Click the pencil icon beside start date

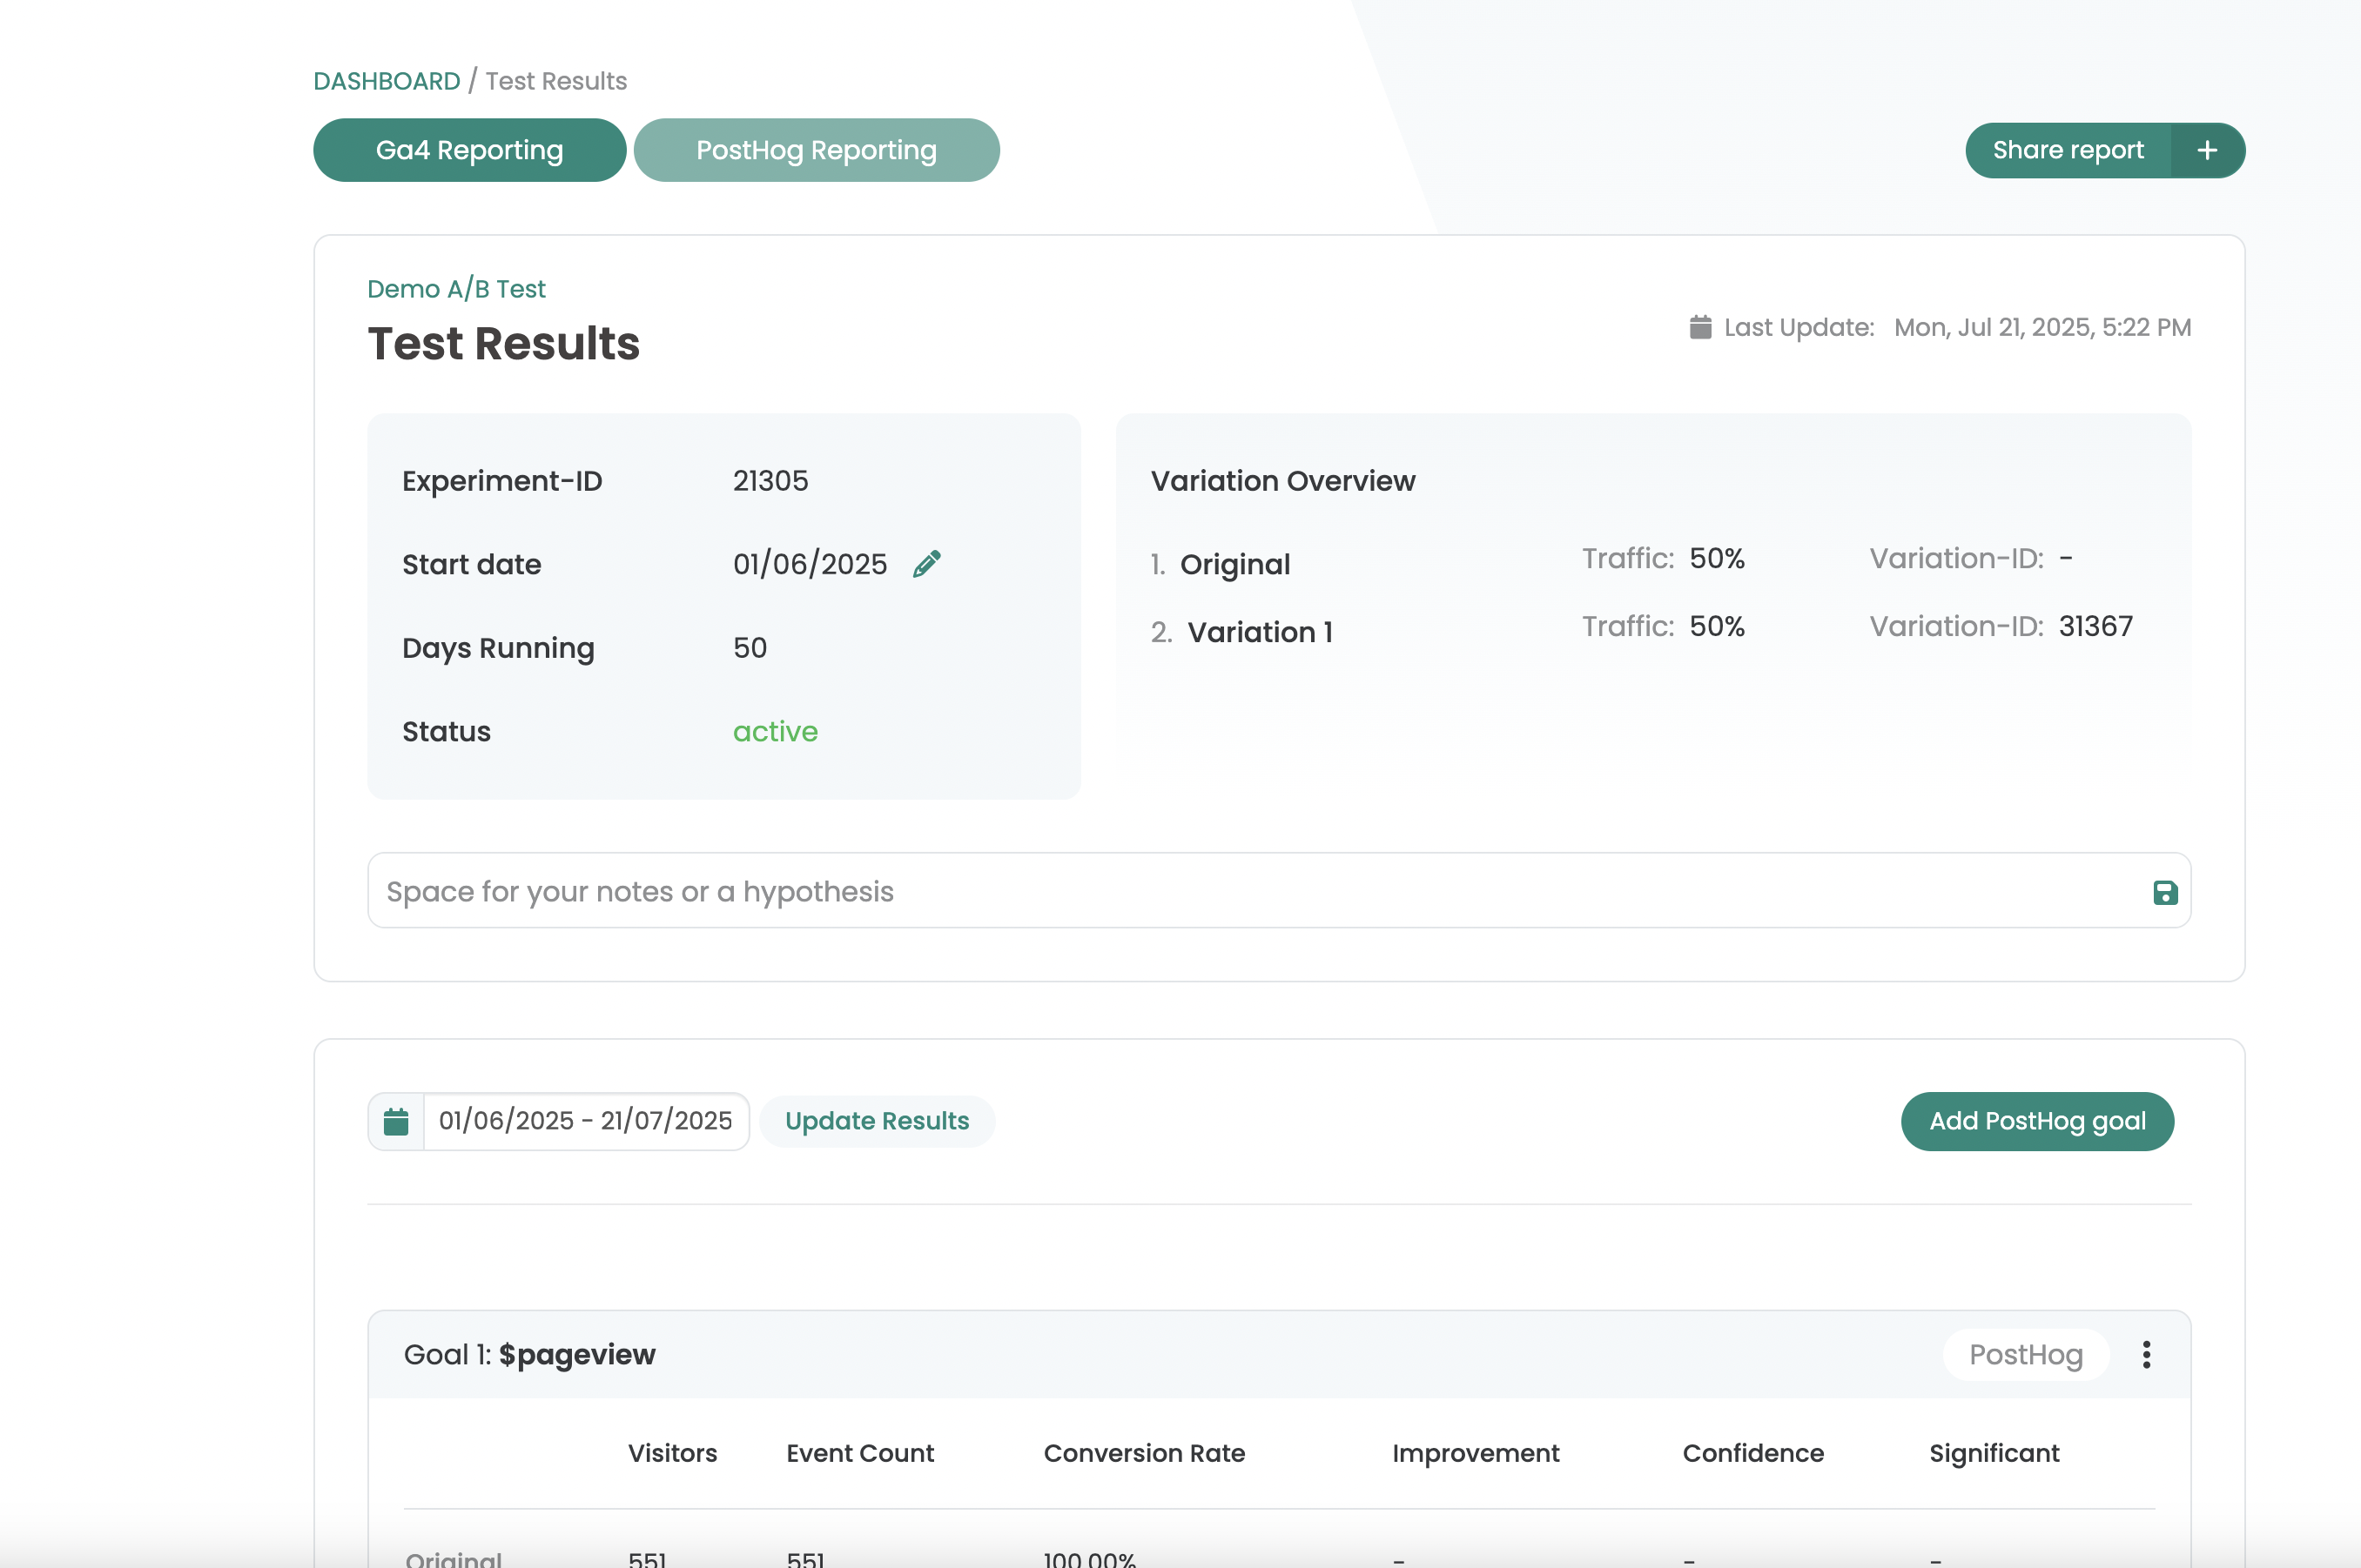tap(926, 564)
